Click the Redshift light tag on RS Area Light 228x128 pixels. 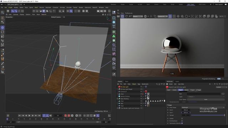click(x=146, y=87)
